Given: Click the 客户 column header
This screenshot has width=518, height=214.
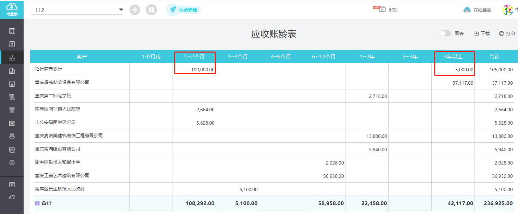Looking at the screenshot, I should point(81,57).
